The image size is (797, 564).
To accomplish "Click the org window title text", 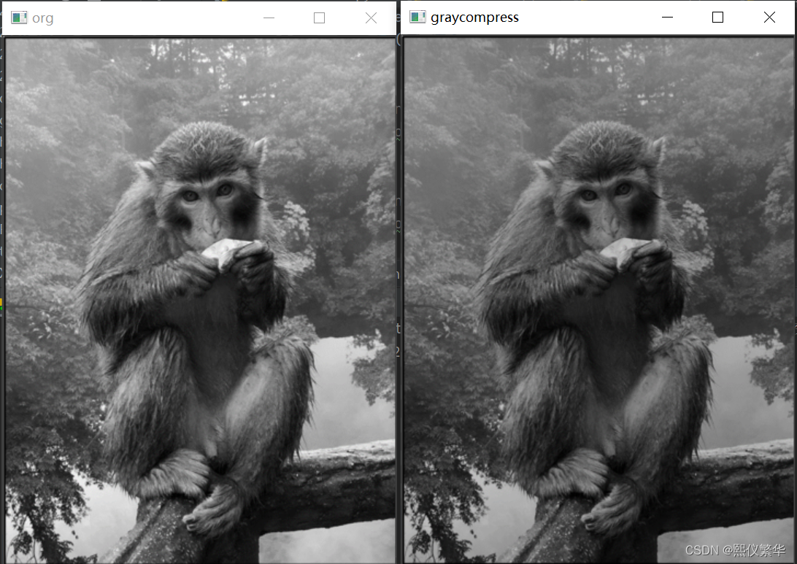I will click(42, 18).
